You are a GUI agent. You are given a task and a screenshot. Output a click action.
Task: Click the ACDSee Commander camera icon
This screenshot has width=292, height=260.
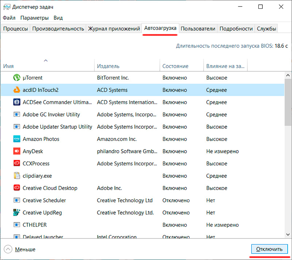tap(16, 102)
